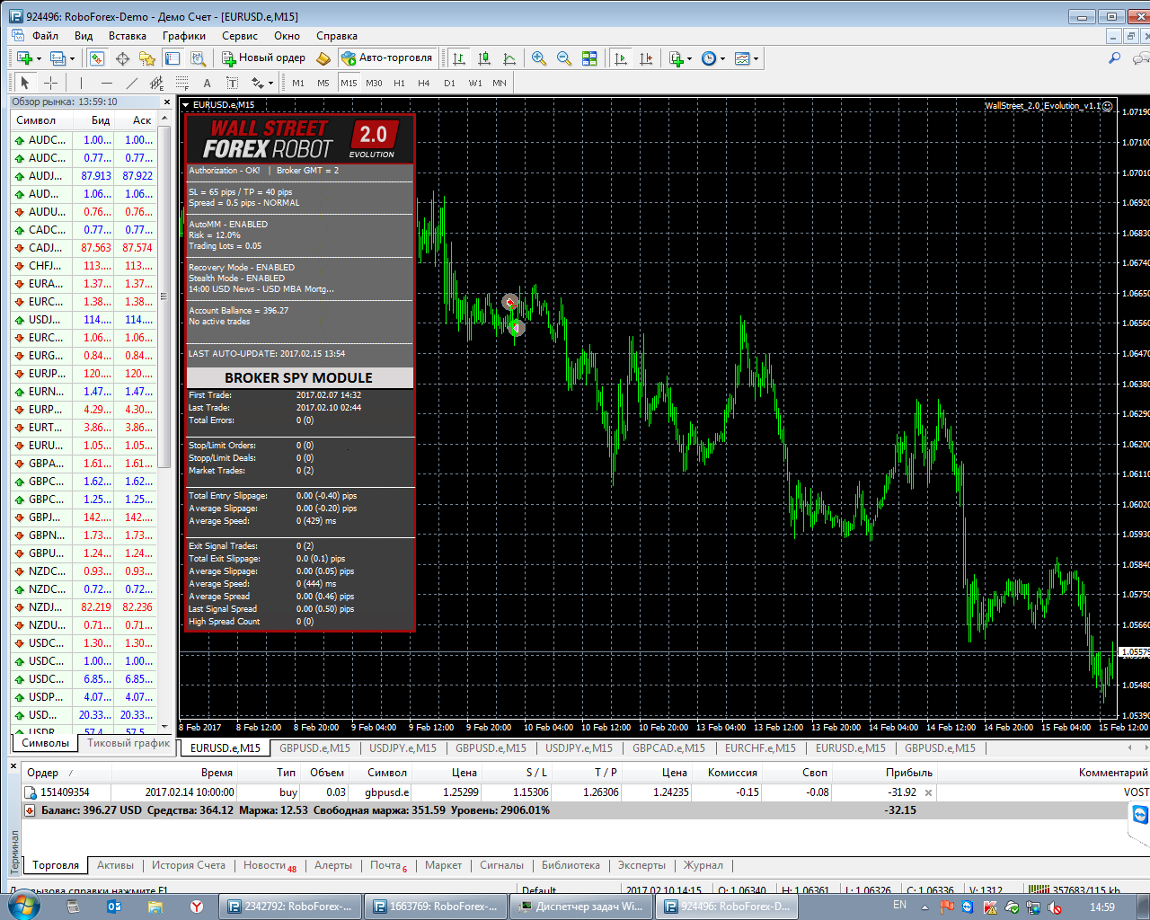The image size is (1150, 920).
Task: Expand the New Chart dropdown arrow
Action: tap(39, 58)
